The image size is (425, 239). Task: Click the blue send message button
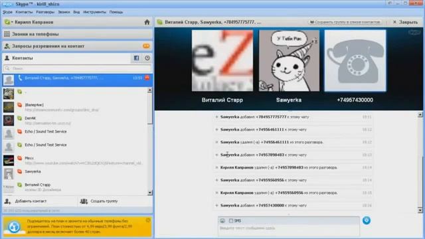tap(367, 220)
